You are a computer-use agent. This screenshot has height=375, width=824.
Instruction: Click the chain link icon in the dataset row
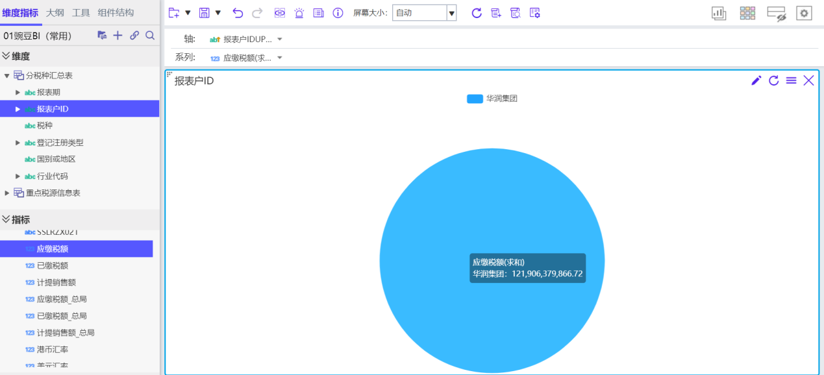click(x=134, y=35)
